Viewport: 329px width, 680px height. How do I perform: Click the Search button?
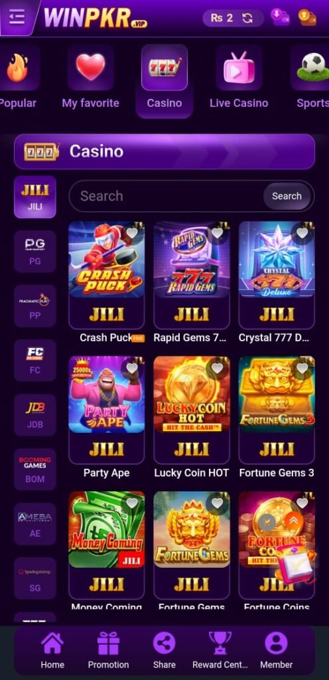point(287,196)
